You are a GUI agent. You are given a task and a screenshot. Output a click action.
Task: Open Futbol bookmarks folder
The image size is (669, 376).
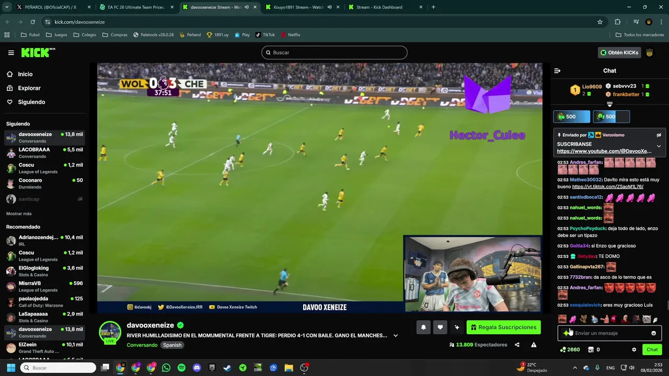click(x=30, y=35)
